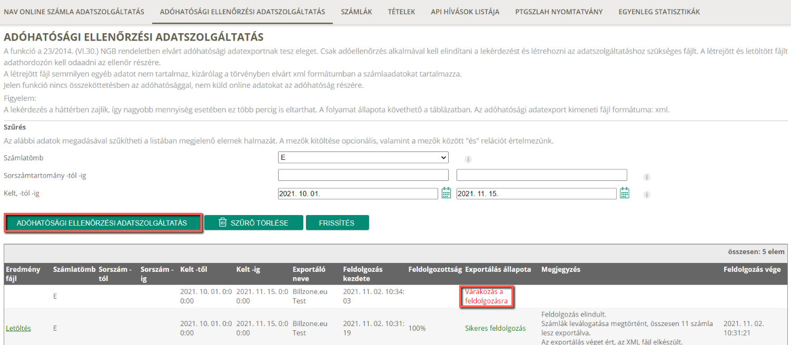The width and height of the screenshot is (791, 345).
Task: Switch to PTGSZLAH Nyomtatvány tab
Action: click(x=559, y=12)
